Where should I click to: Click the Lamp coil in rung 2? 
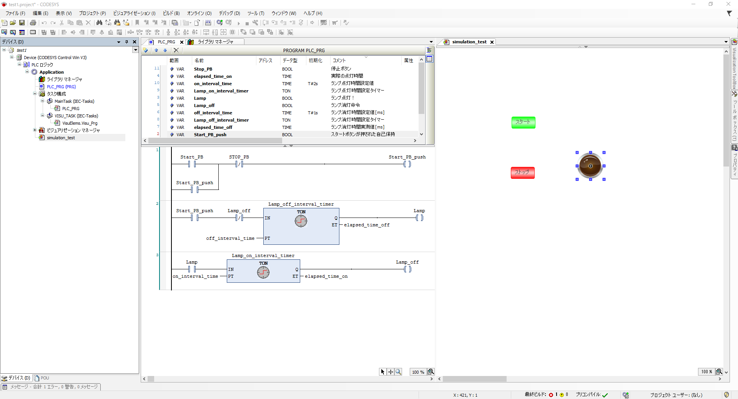tap(419, 218)
